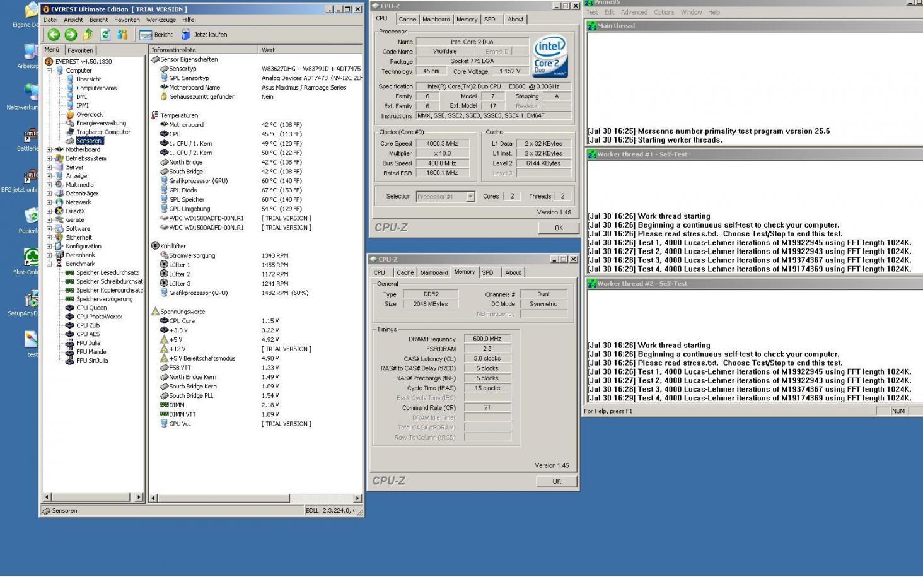Click the info list horizontal scrollbar right arrow

[x=357, y=498]
